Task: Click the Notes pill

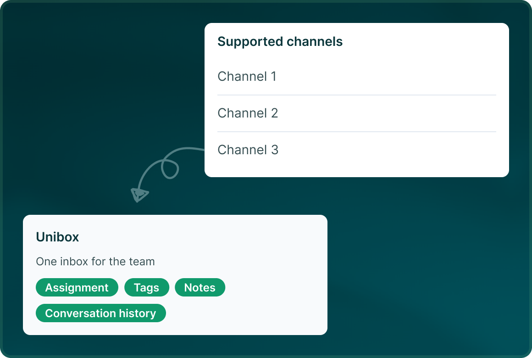Action: coord(200,287)
